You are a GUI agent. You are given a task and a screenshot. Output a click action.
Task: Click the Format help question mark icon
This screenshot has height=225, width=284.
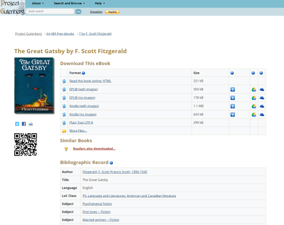[x=83, y=73]
